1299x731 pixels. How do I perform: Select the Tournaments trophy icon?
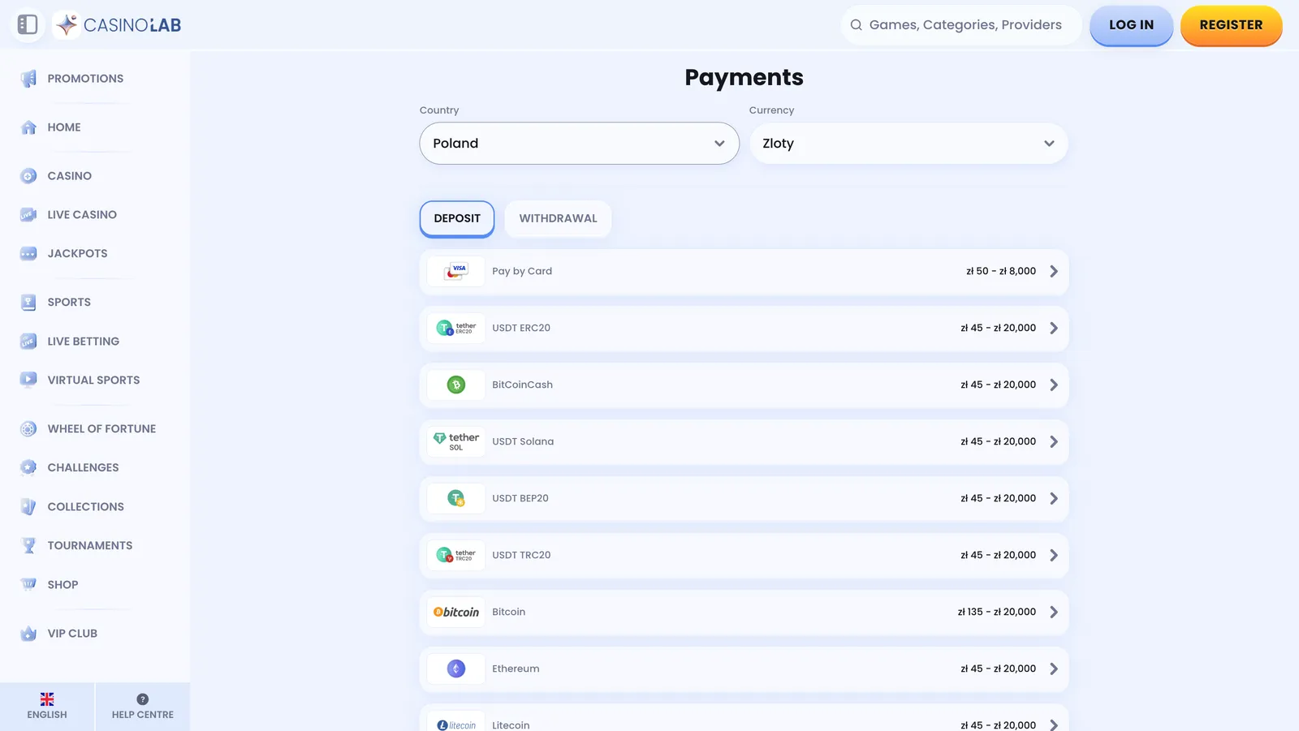[x=28, y=545]
